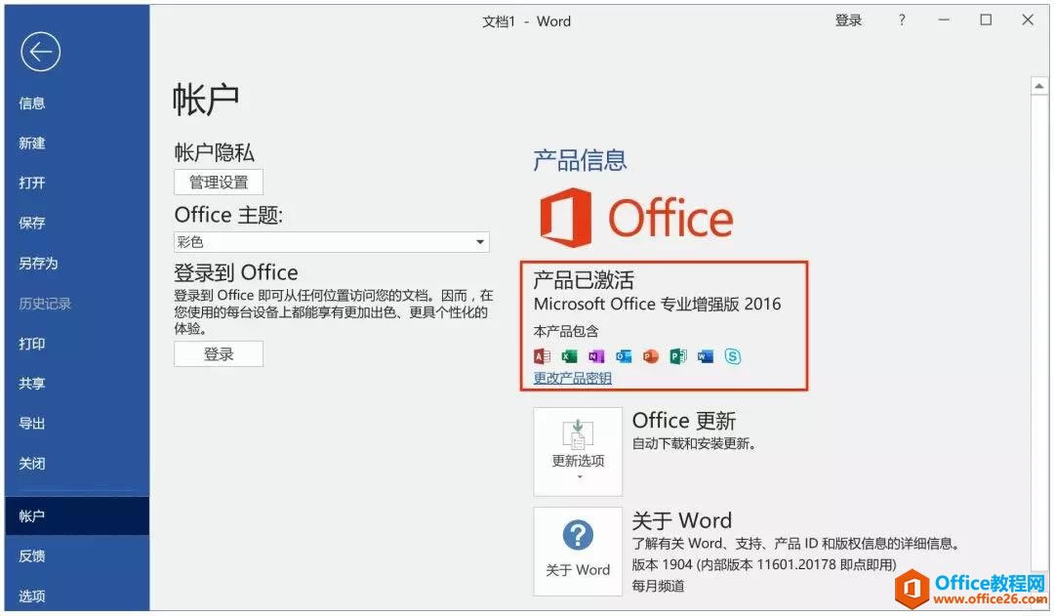
Task: Click the Access app icon
Action: point(542,356)
